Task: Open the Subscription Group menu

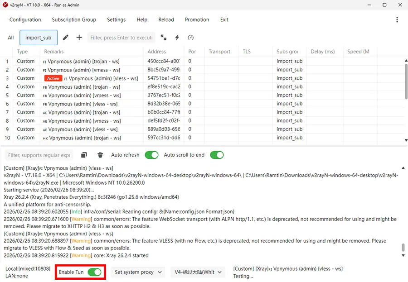Action: pos(74,19)
